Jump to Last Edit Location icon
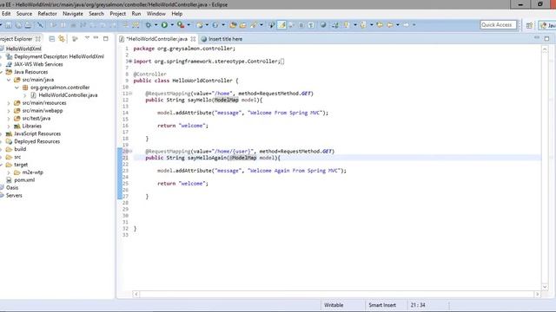The width and height of the screenshot is (556, 312). [380, 25]
